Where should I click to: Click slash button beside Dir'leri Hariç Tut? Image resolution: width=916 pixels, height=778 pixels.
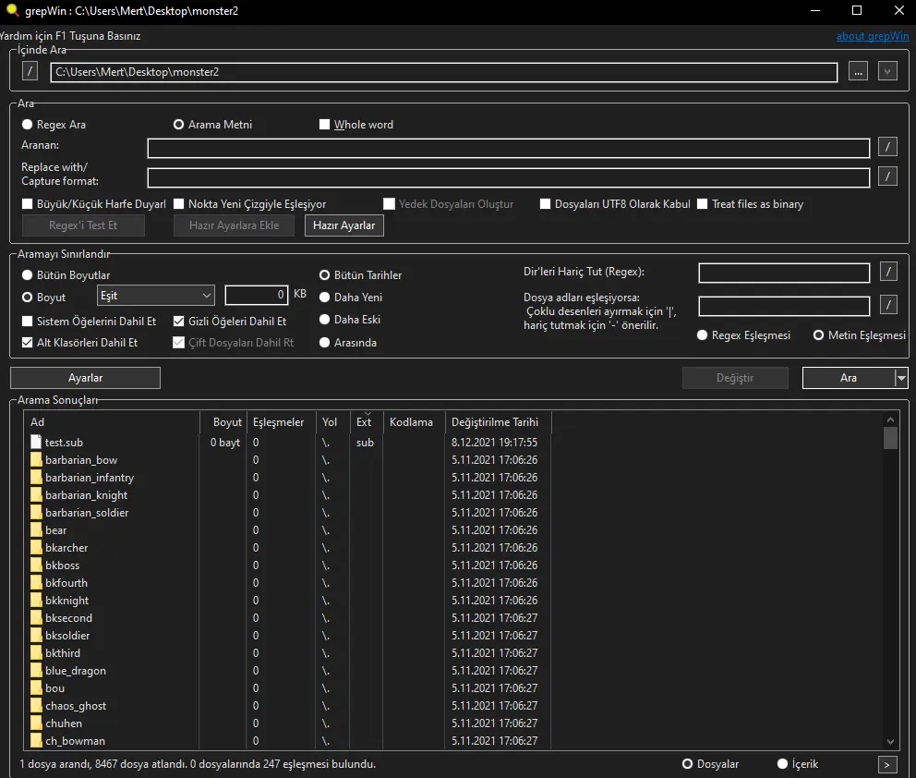[887, 272]
